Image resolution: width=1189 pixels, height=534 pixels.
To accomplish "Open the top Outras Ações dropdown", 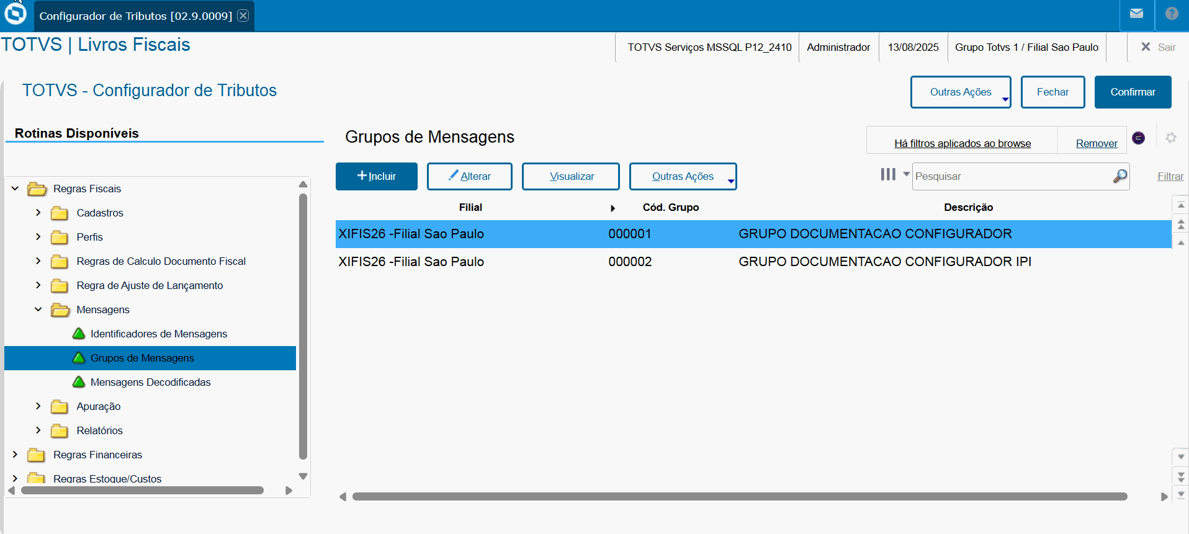I will pos(961,92).
